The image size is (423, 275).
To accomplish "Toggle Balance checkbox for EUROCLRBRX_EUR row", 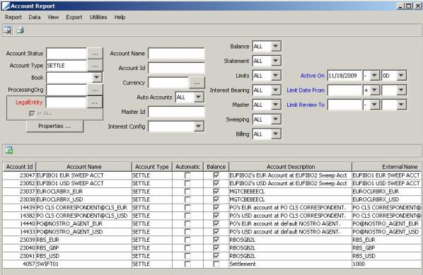I will (x=216, y=192).
